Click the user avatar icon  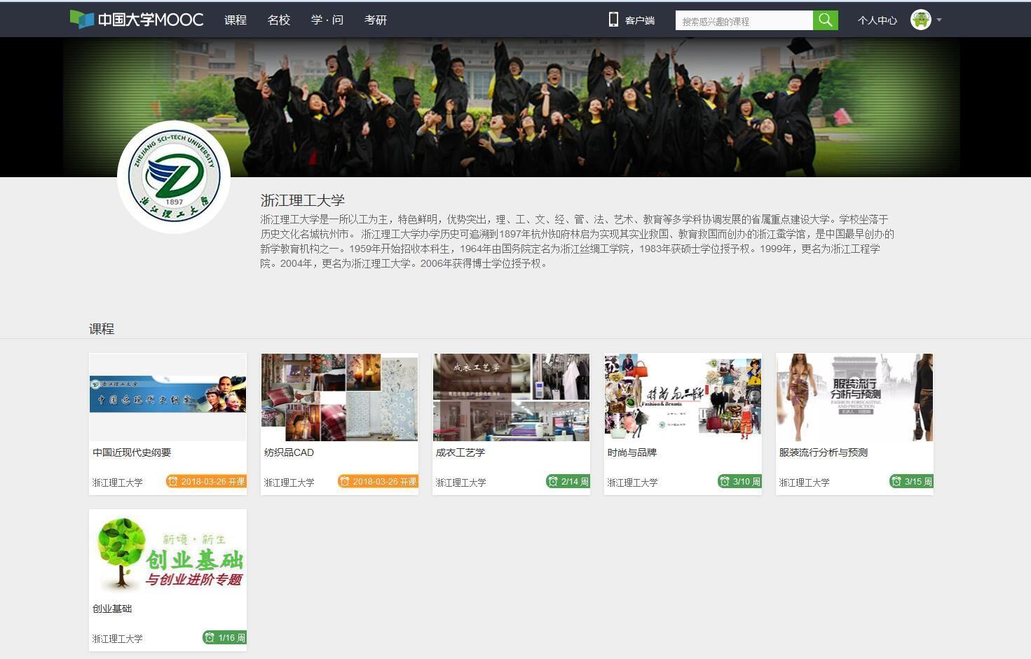[x=920, y=20]
